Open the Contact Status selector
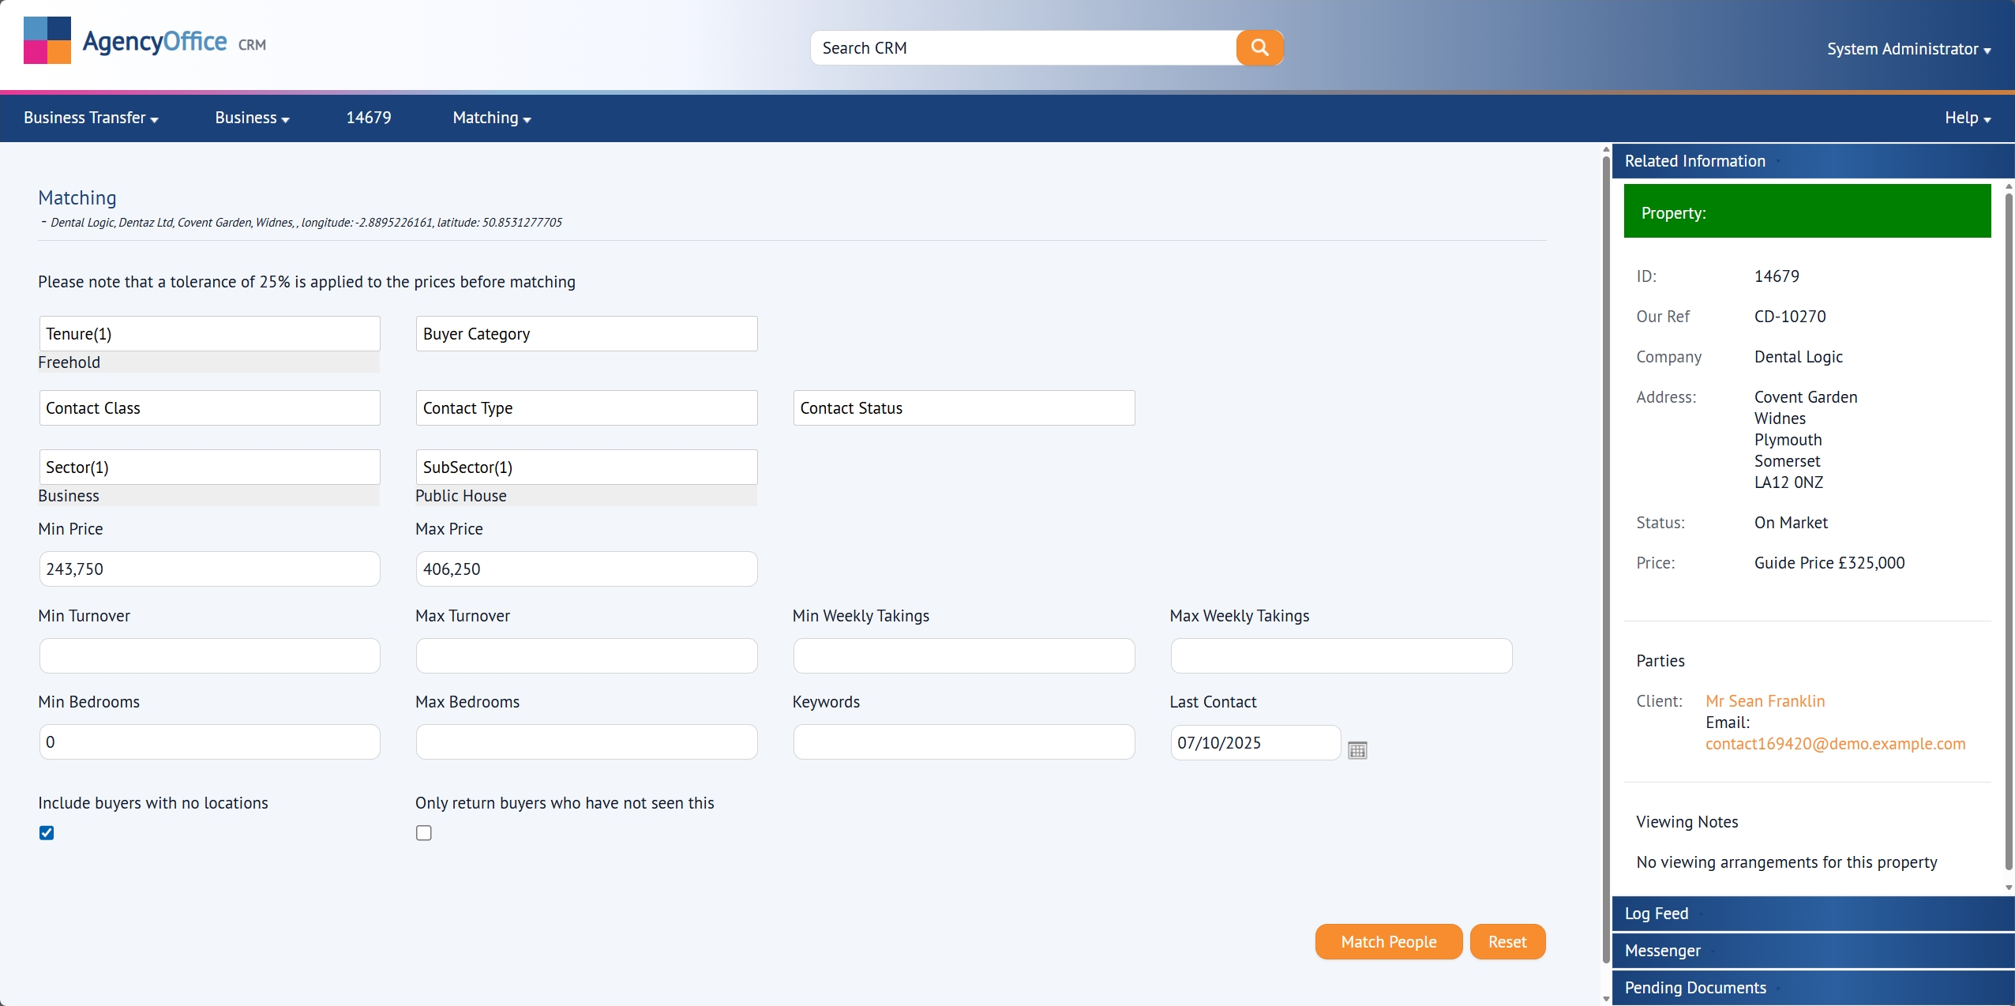The image size is (2015, 1006). (962, 407)
